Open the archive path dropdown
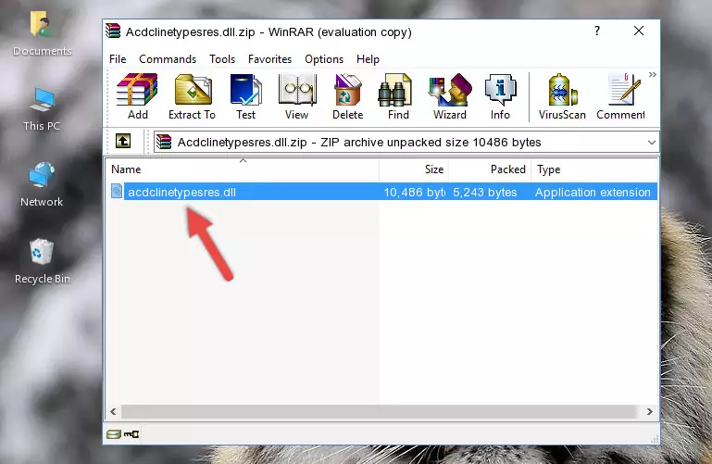 (x=651, y=143)
